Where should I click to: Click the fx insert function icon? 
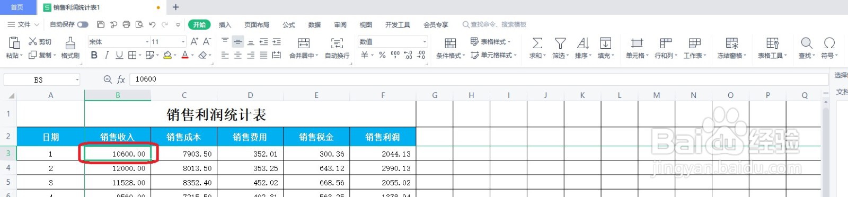click(x=121, y=79)
